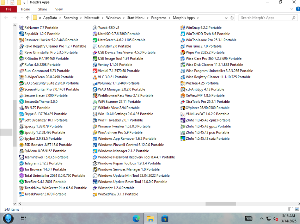Click the Wipe Pro 2025.2 Portable icon
Image resolution: width=300 pixels, height=224 pixels.
[x=183, y=52]
